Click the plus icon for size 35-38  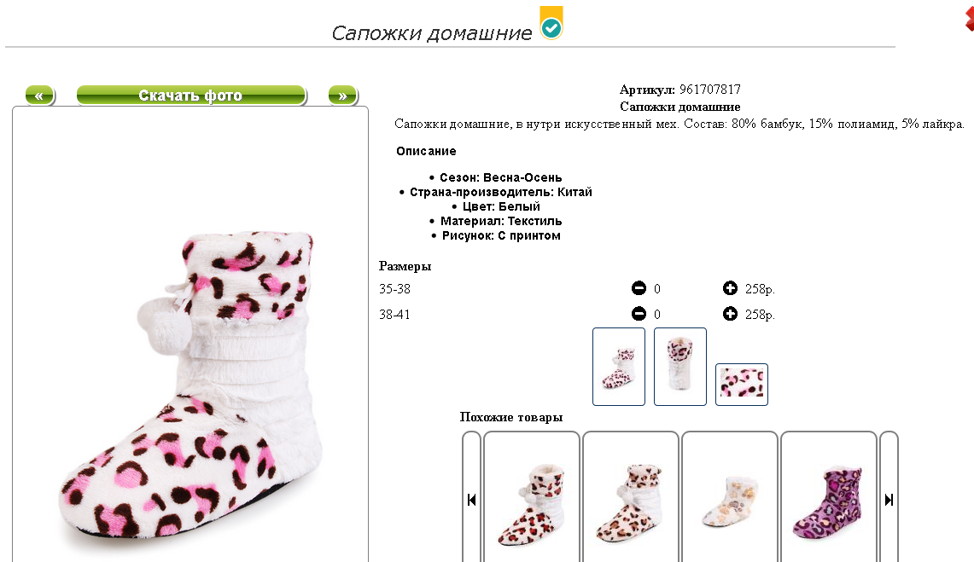(730, 288)
